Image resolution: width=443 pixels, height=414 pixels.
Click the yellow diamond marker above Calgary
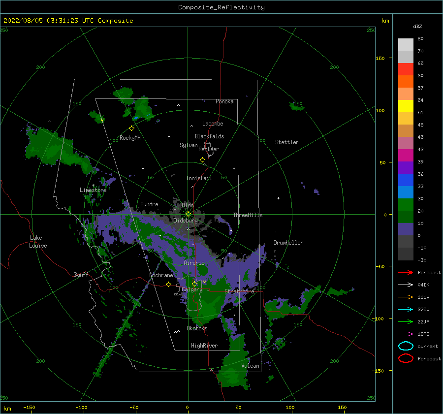pyautogui.click(x=194, y=284)
